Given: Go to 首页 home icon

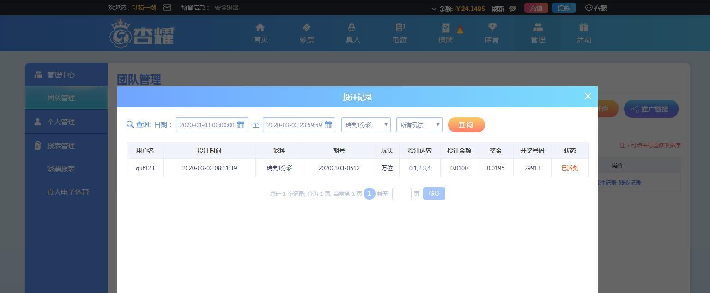Looking at the screenshot, I should [260, 28].
